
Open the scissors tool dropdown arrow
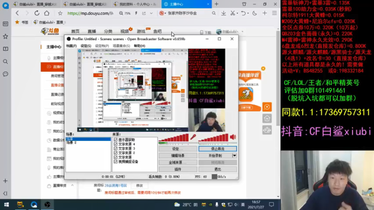237,14
